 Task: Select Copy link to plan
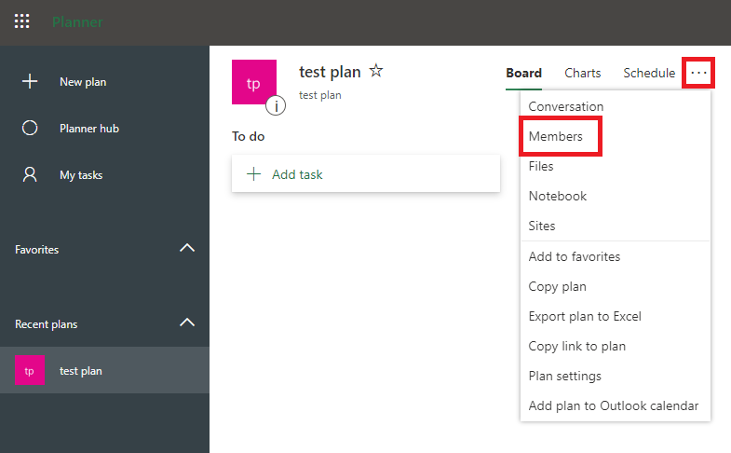[x=616, y=346]
